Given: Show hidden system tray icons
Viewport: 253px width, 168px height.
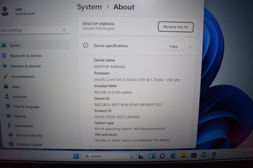Looking at the screenshot, I should [245, 153].
